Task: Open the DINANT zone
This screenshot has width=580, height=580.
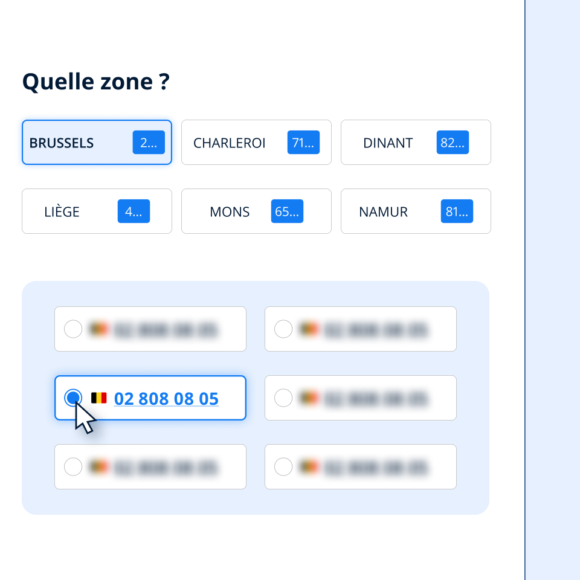Action: point(416,142)
